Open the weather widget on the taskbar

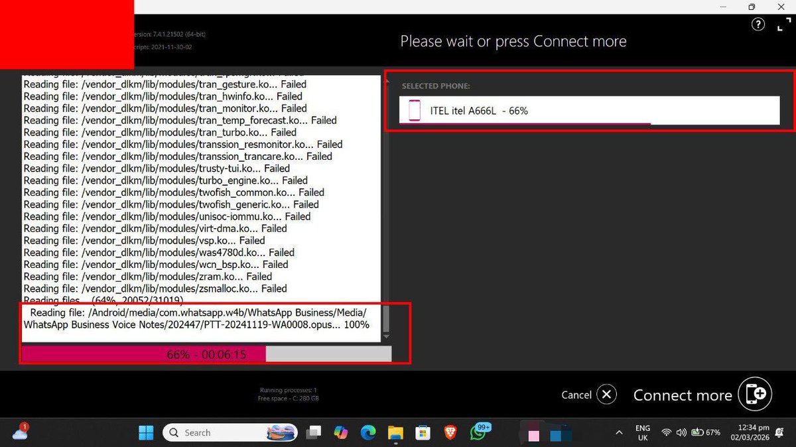point(20,432)
